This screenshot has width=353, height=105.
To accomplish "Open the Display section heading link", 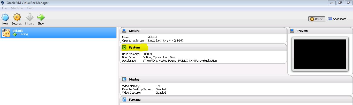I will [134, 79].
